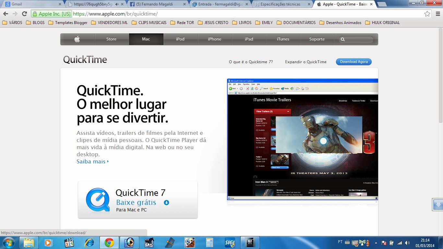The height and width of the screenshot is (249, 443).
Task: Click the iTunes Movie Trailers screenshot image
Action: pyautogui.click(x=303, y=139)
